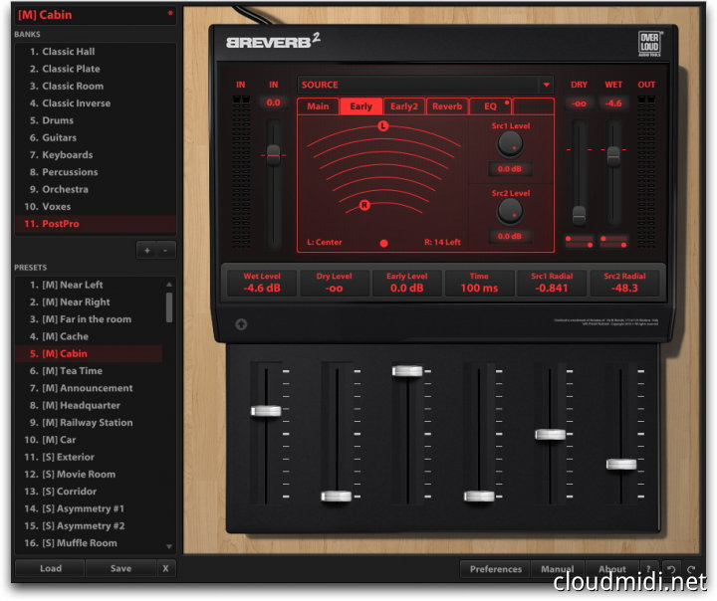This screenshot has height=601, width=717.
Task: Select bank 10. Voxes
Action: click(x=96, y=207)
